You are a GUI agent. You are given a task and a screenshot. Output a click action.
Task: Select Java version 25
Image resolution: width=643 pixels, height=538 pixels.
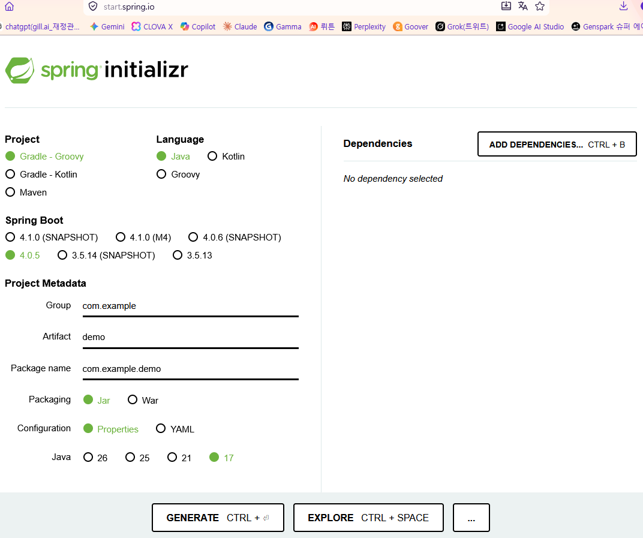pyautogui.click(x=137, y=458)
